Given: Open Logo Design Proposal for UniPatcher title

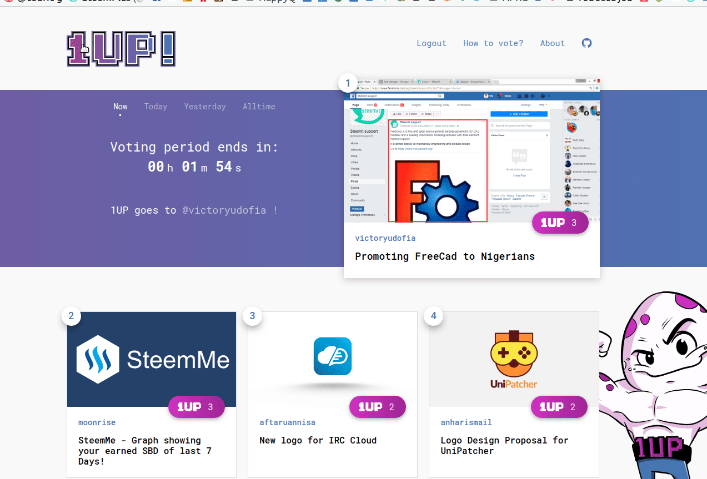Looking at the screenshot, I should point(504,445).
